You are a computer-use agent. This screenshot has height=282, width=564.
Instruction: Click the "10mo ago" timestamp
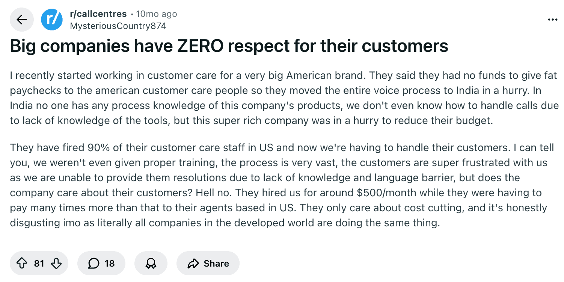[x=156, y=14]
